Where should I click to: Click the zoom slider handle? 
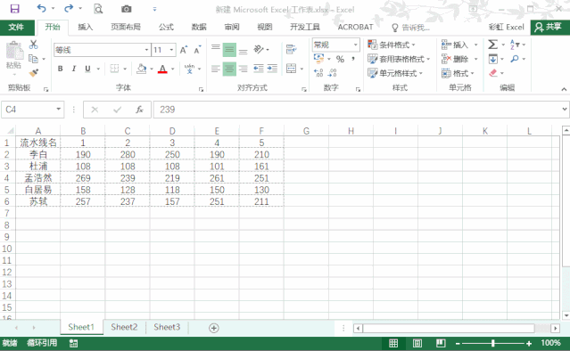[x=493, y=343]
